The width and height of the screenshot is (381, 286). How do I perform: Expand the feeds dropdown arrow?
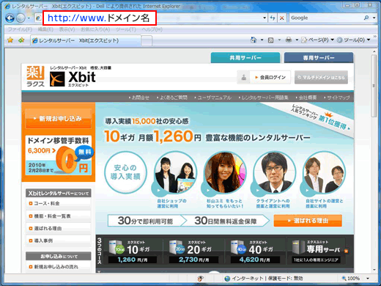tap(279, 40)
